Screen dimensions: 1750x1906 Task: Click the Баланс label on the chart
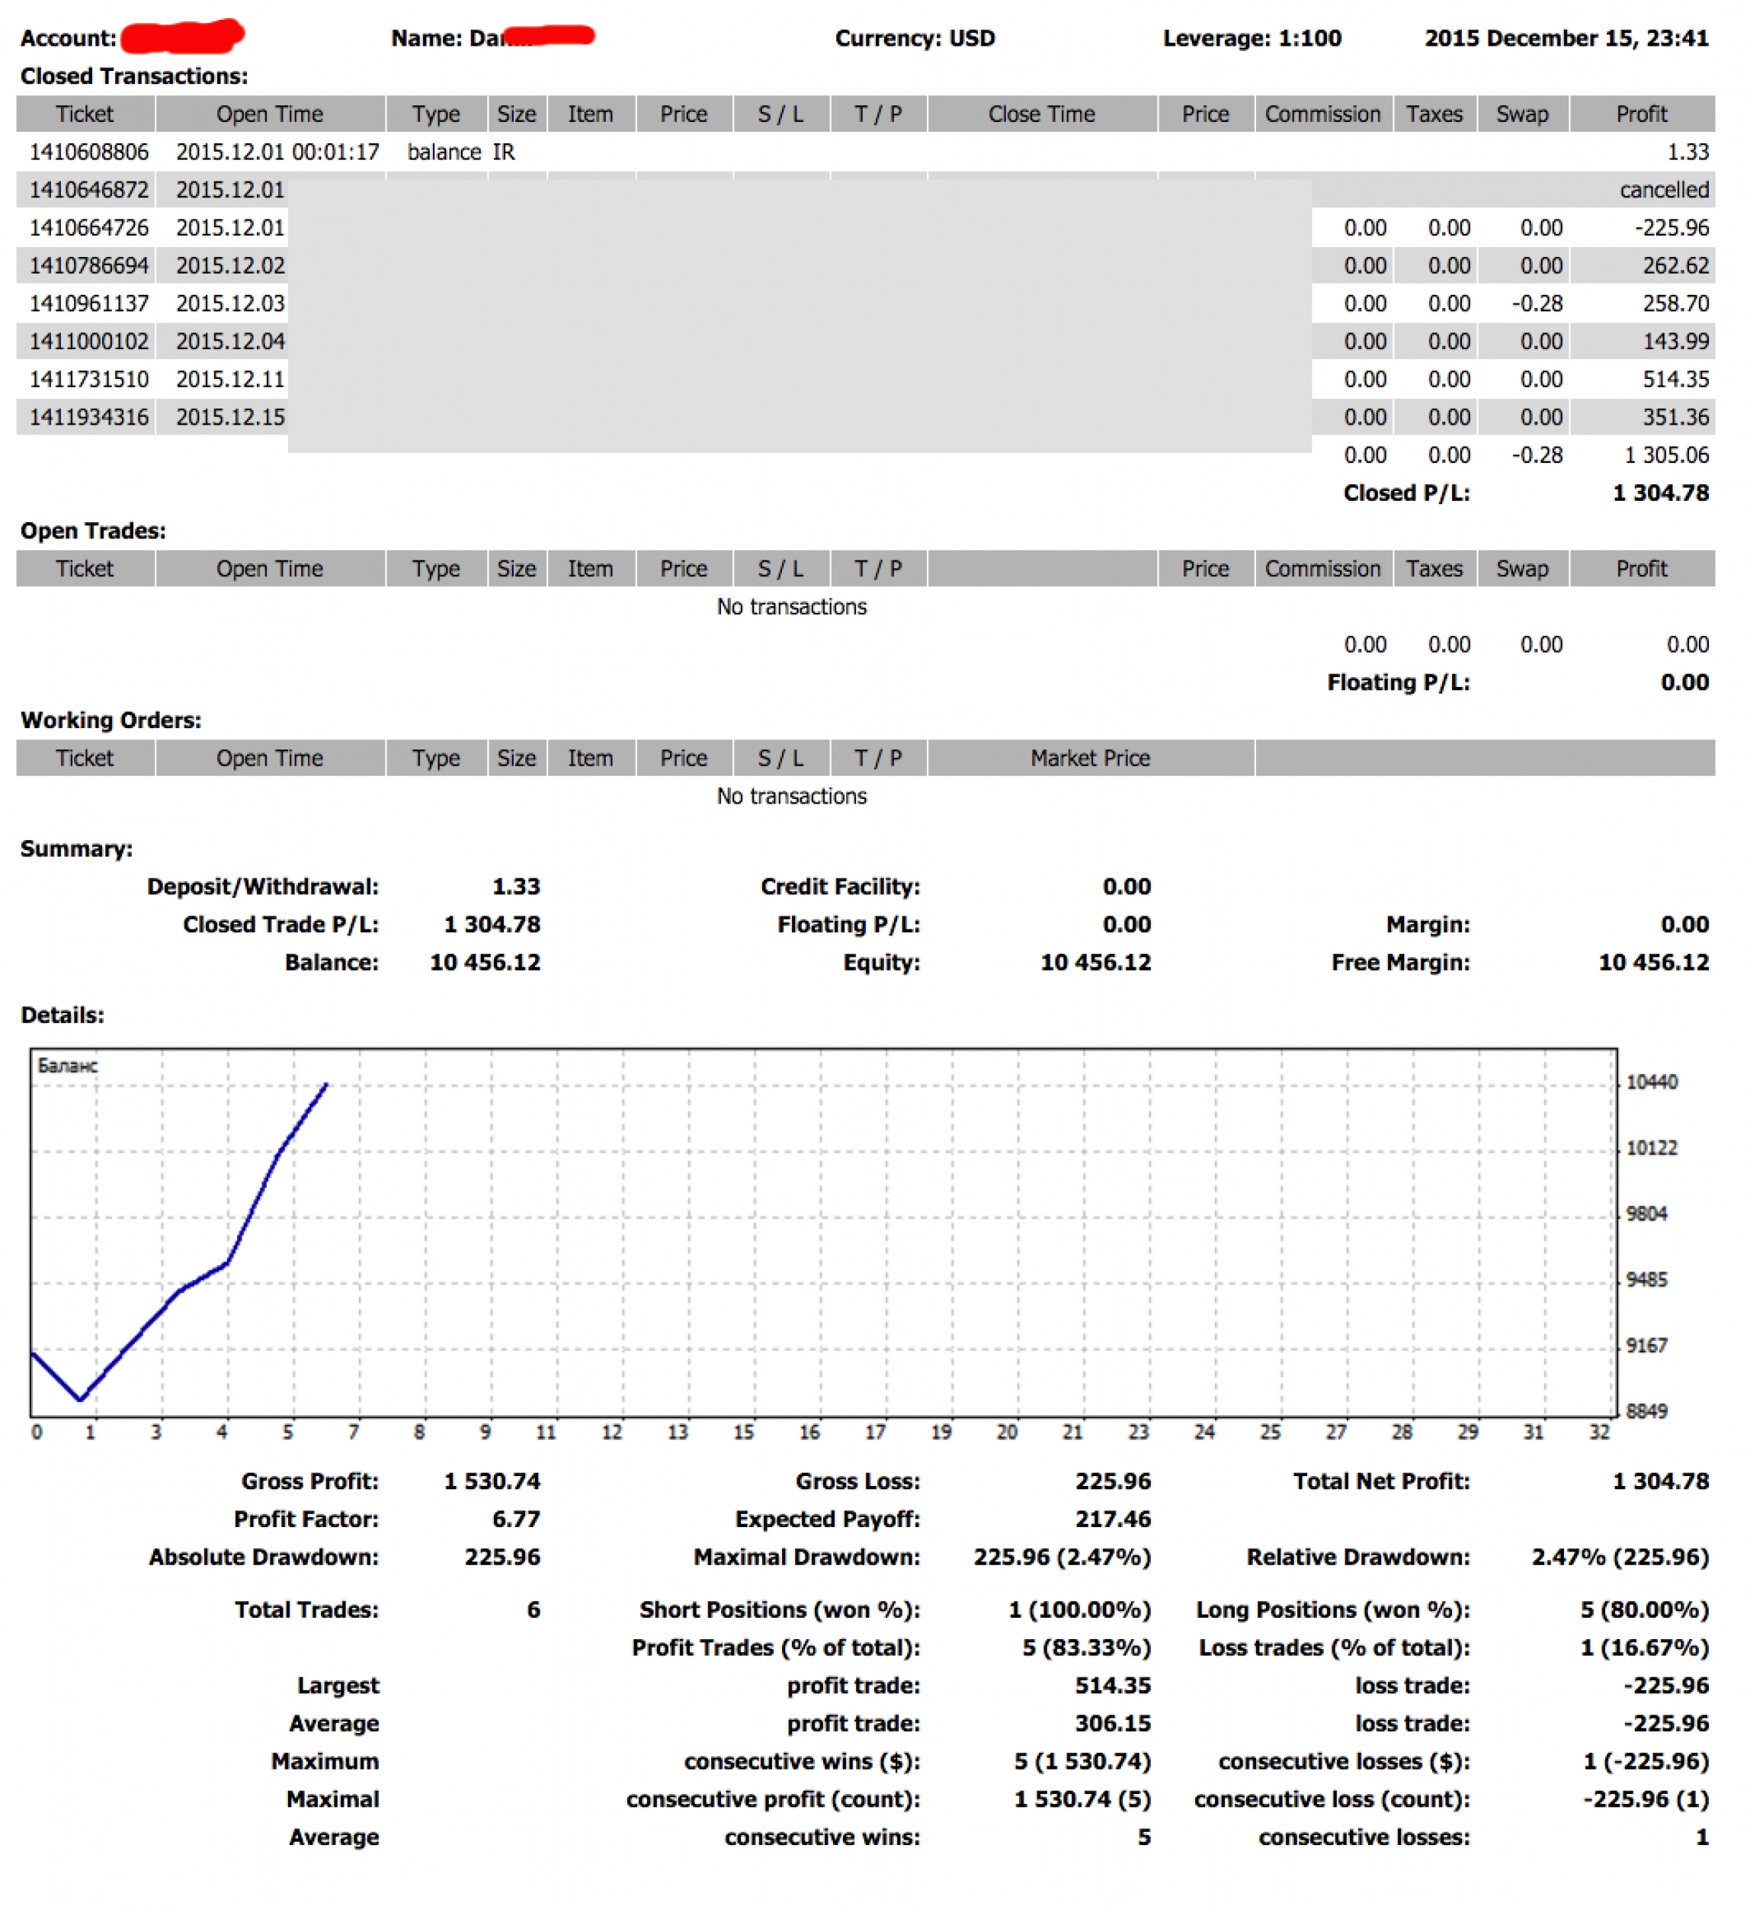pos(67,1066)
